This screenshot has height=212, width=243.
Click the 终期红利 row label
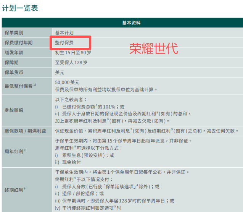click(x=14, y=189)
